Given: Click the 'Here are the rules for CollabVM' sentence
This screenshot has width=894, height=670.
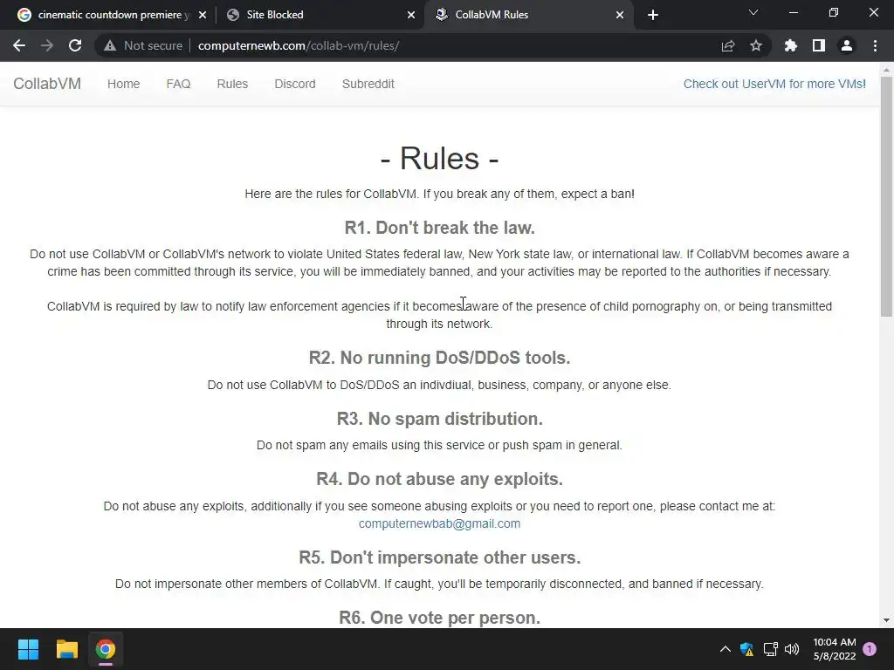Looking at the screenshot, I should click(x=440, y=194).
